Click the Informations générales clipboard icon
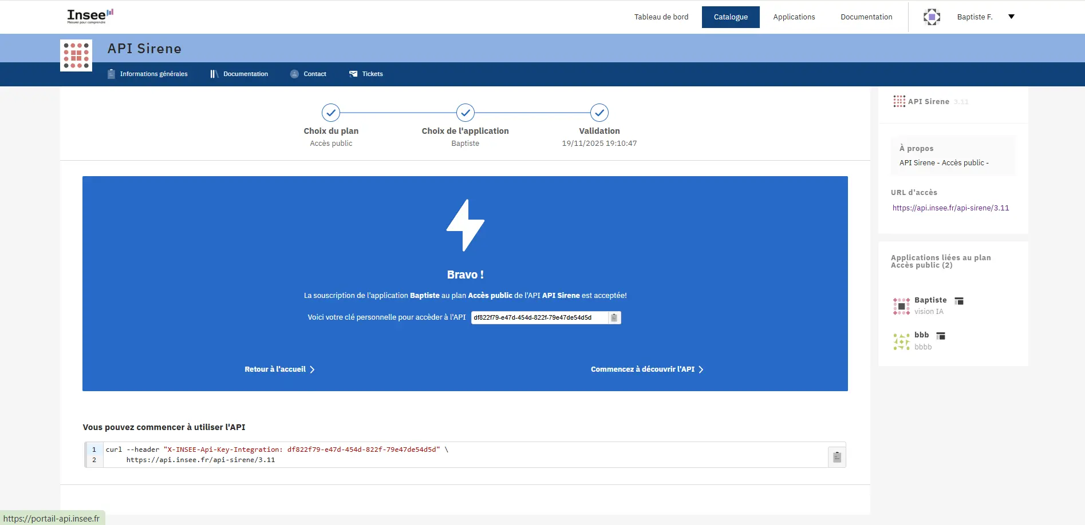Screen dimensions: 1085x525 112,74
